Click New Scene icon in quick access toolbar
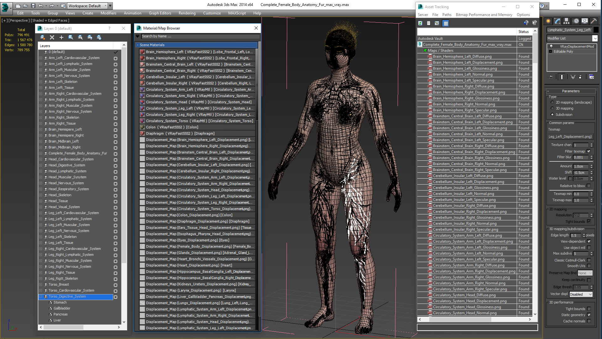The width and height of the screenshot is (602, 339). [18, 6]
